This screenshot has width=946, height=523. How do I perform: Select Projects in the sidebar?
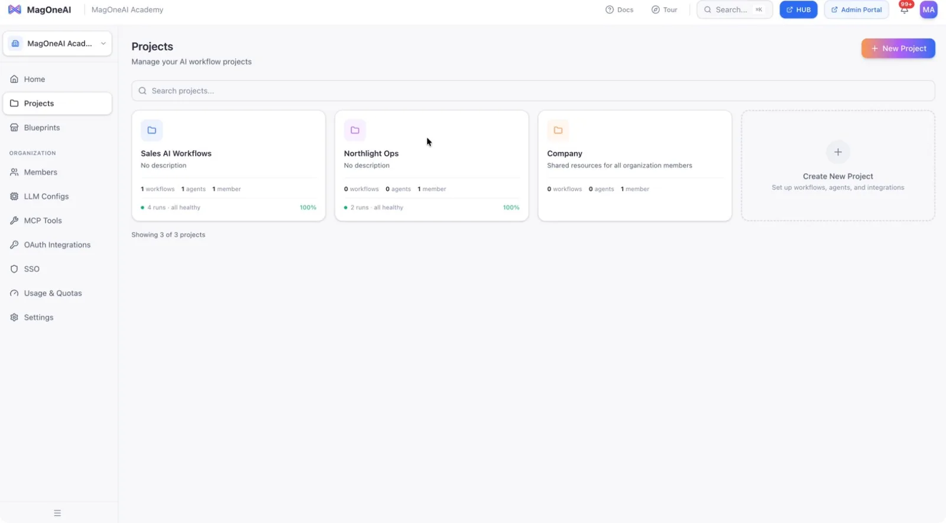[x=57, y=103]
